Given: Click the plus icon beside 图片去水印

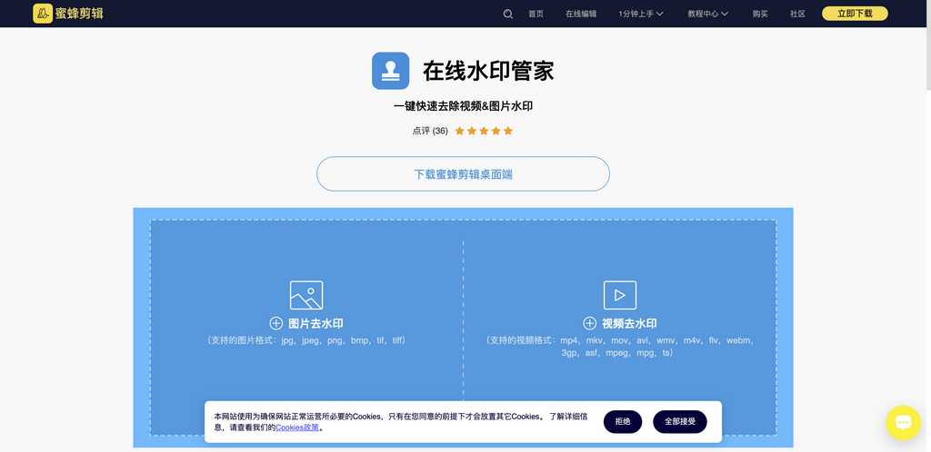Looking at the screenshot, I should [276, 323].
